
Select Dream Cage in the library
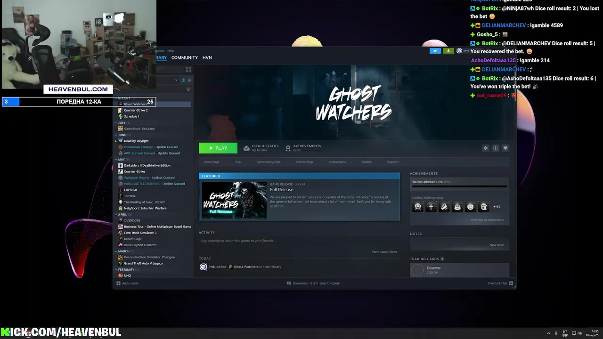point(133,239)
